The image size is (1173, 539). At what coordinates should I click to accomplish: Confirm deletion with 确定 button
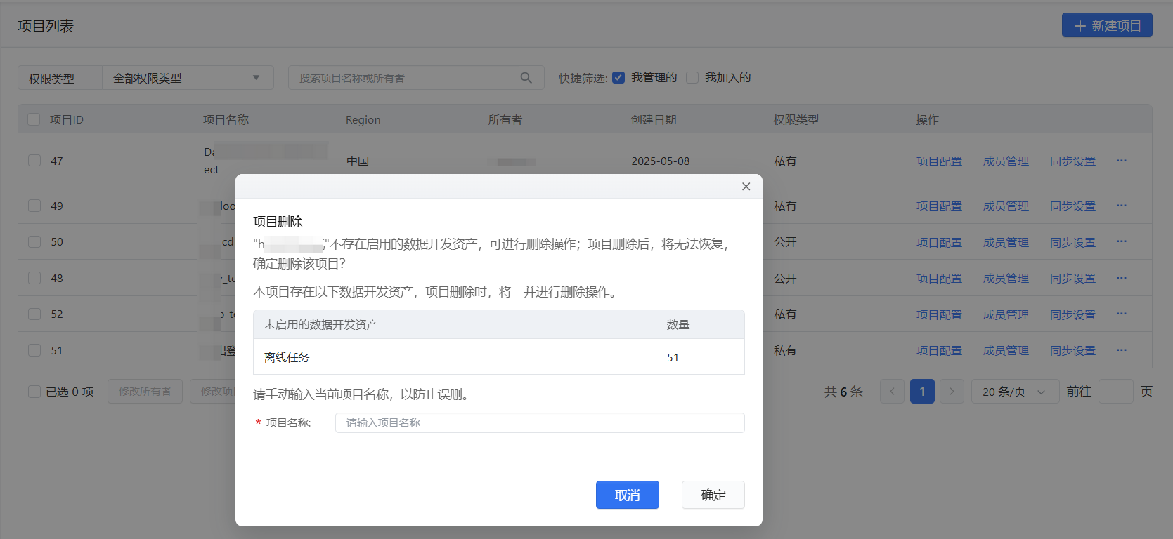click(713, 495)
